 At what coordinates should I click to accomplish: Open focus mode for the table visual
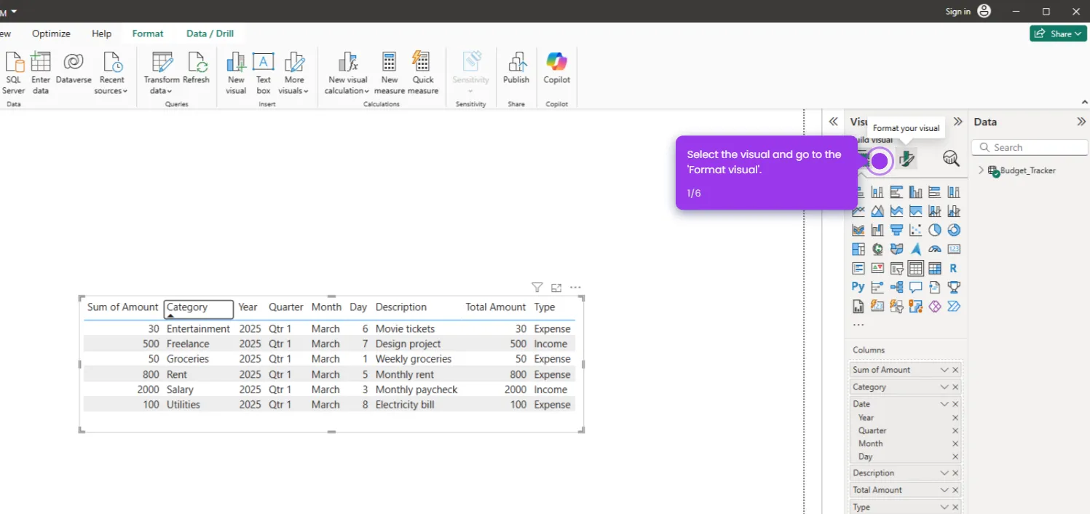coord(556,288)
